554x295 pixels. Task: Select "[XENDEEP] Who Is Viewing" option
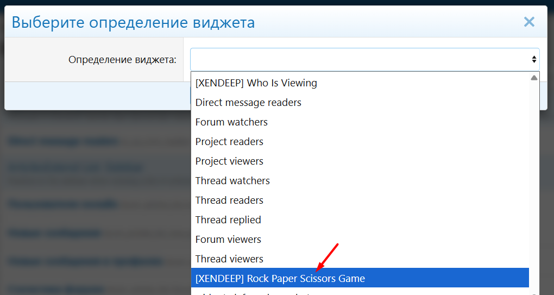tap(256, 83)
